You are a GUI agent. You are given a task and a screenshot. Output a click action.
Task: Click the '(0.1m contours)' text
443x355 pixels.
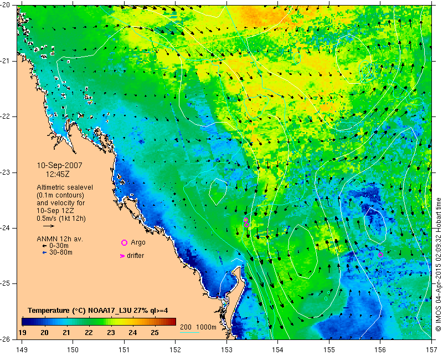pyautogui.click(x=60, y=195)
